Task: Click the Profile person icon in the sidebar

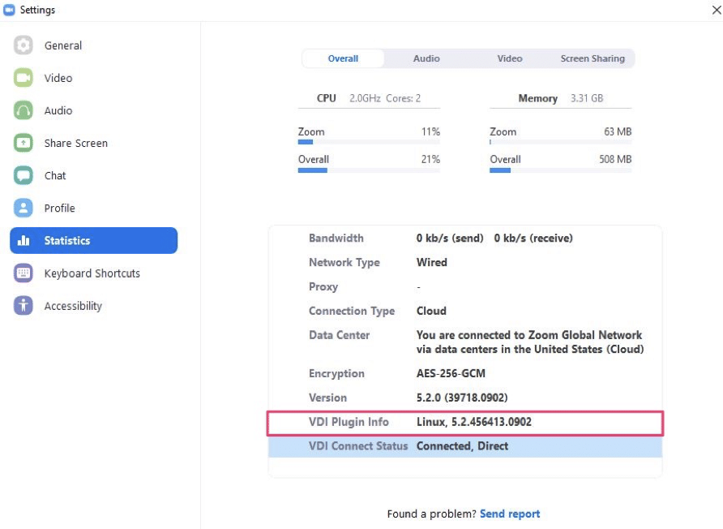Action: coord(23,208)
